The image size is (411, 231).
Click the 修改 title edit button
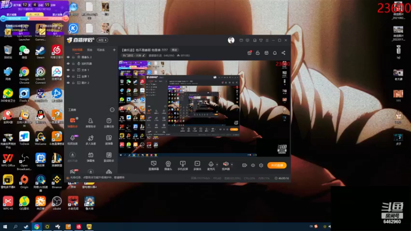click(174, 50)
